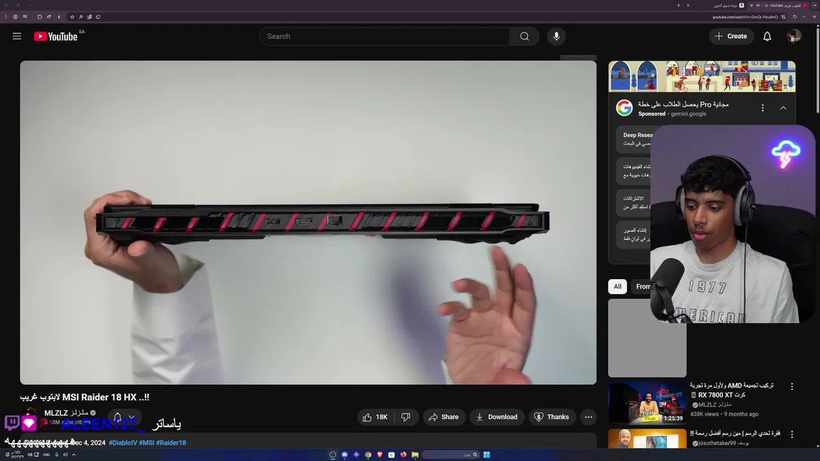Open the MLZLZ channel avatar
The height and width of the screenshot is (461, 820).
click(29, 417)
